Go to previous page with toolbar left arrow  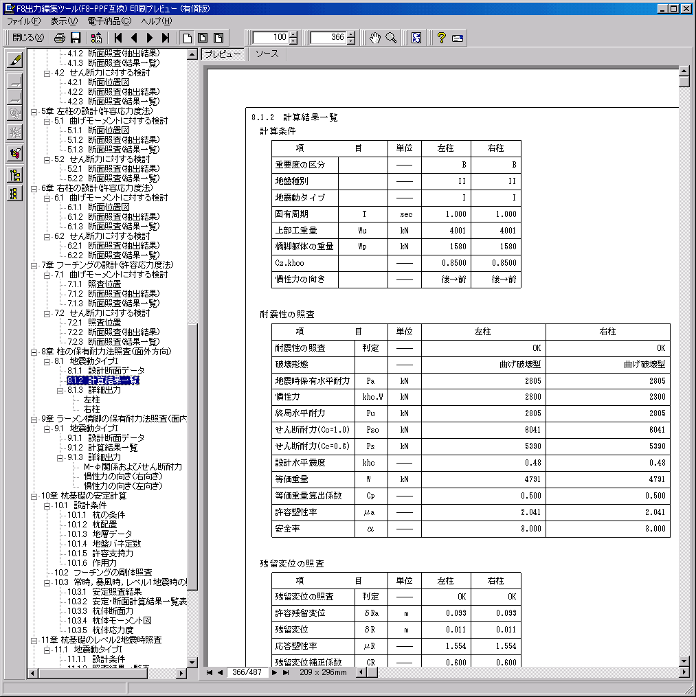click(134, 38)
